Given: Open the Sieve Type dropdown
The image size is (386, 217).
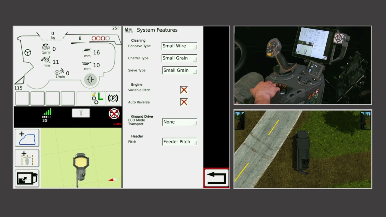Looking at the screenshot, I should 180,70.
